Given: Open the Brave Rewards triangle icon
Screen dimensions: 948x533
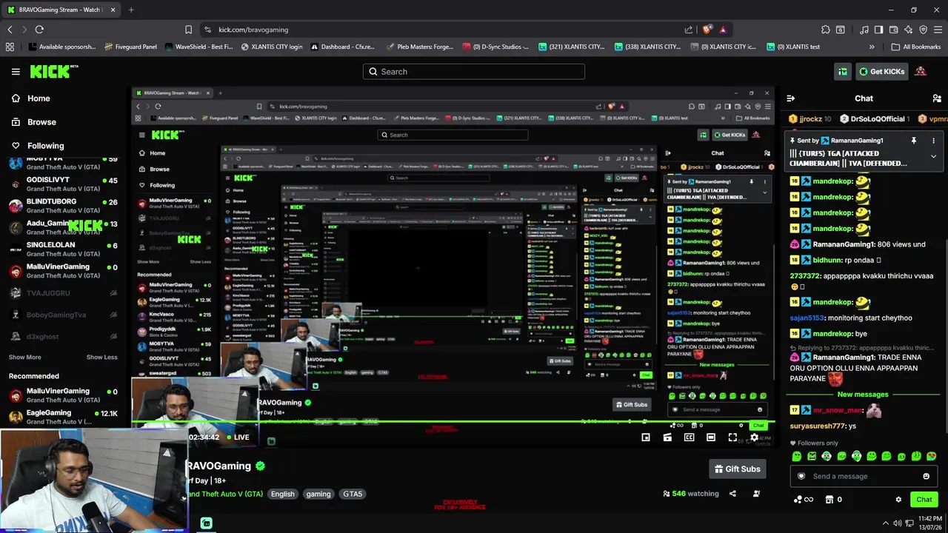Looking at the screenshot, I should coord(723,30).
